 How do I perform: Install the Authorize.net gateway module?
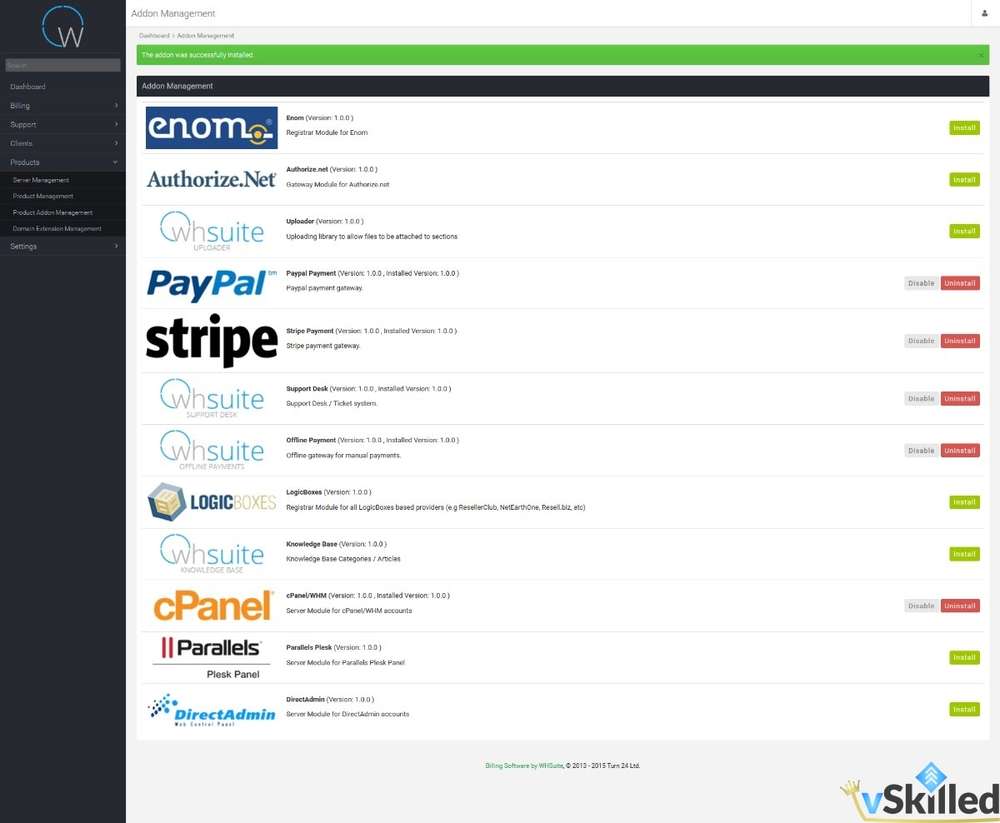(964, 179)
